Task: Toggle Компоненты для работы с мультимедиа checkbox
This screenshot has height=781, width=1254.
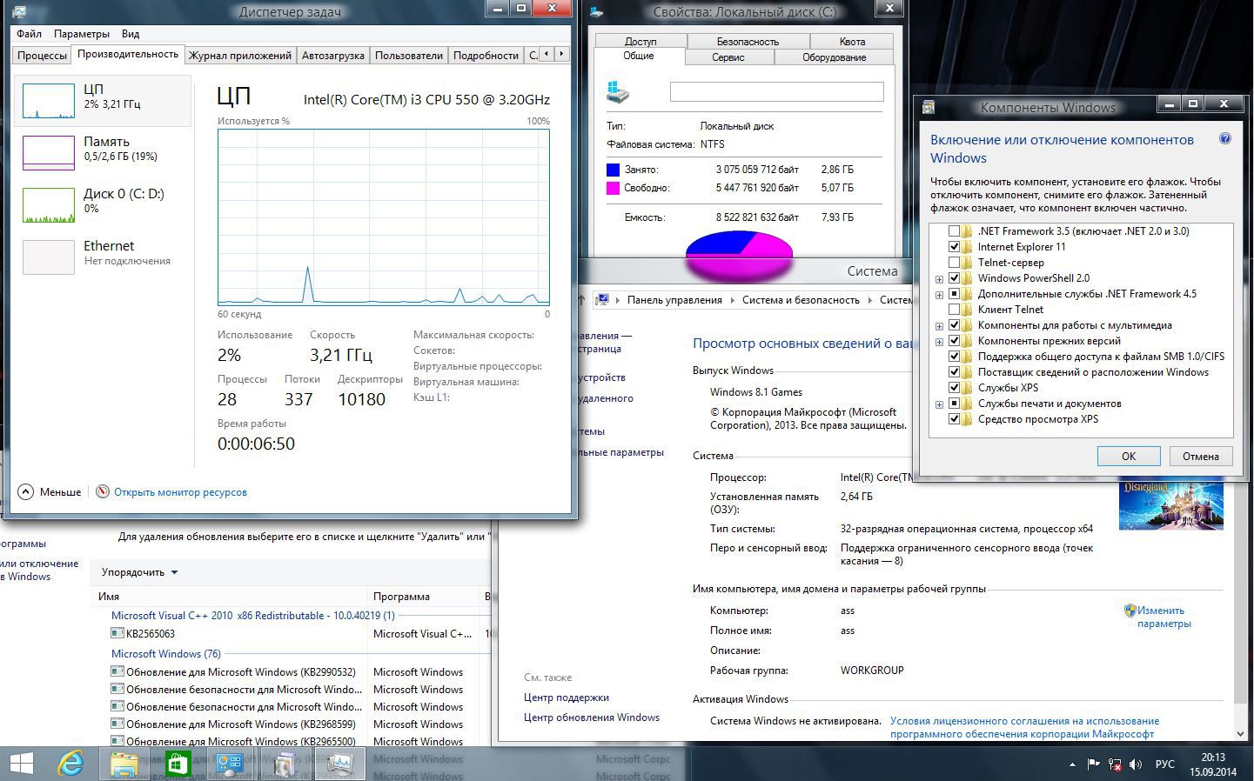Action: click(x=954, y=325)
